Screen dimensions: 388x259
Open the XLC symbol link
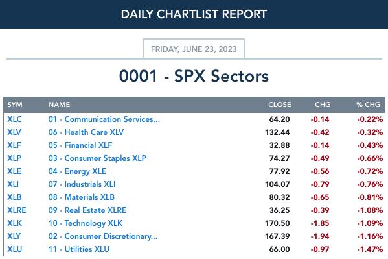[14, 119]
